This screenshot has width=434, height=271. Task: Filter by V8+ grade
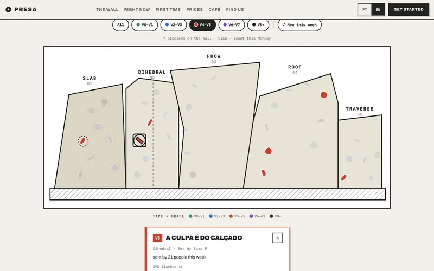(x=258, y=25)
